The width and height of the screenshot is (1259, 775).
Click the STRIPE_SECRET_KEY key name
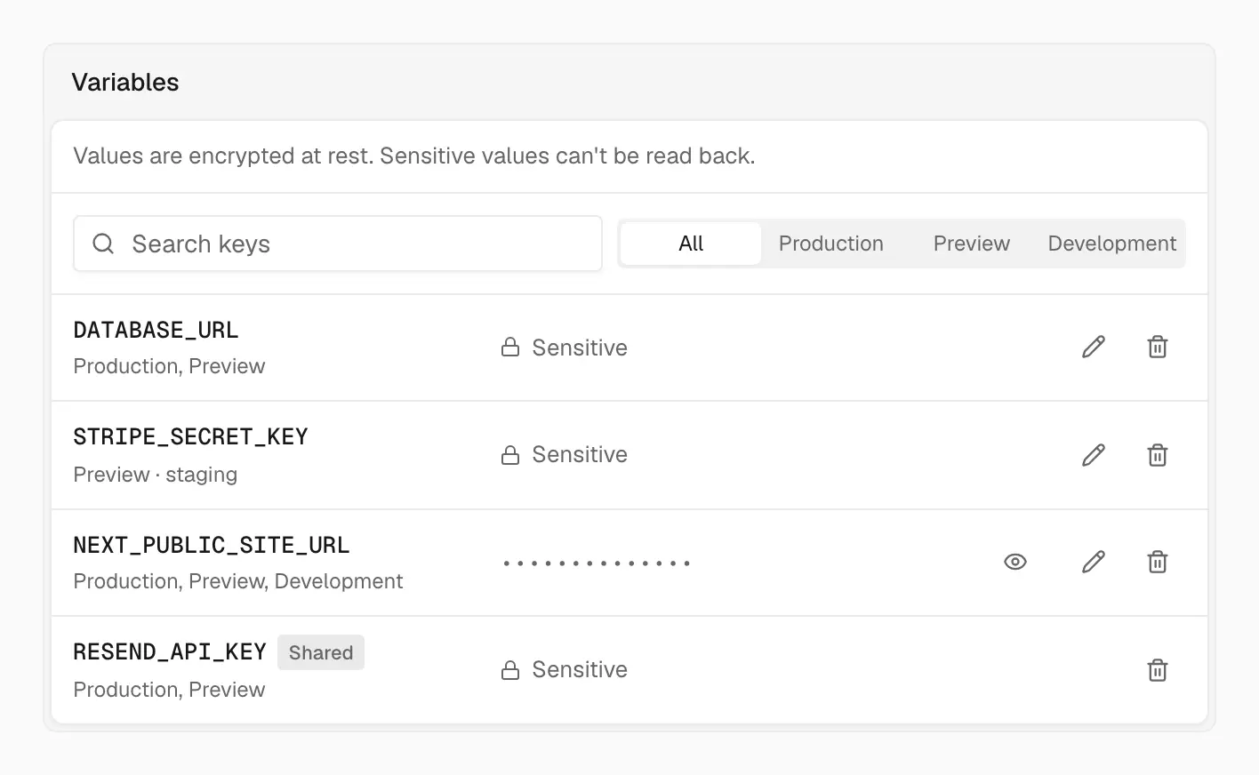pyautogui.click(x=191, y=436)
